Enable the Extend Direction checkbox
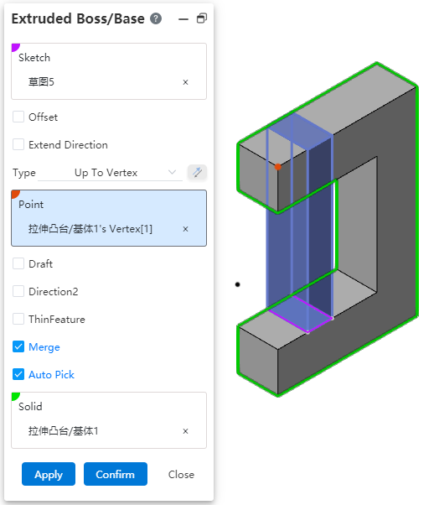The width and height of the screenshot is (439, 505). coord(18,144)
